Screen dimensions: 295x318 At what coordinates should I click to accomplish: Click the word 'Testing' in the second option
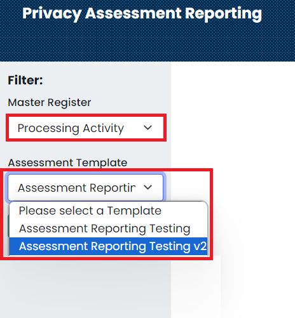(170, 229)
